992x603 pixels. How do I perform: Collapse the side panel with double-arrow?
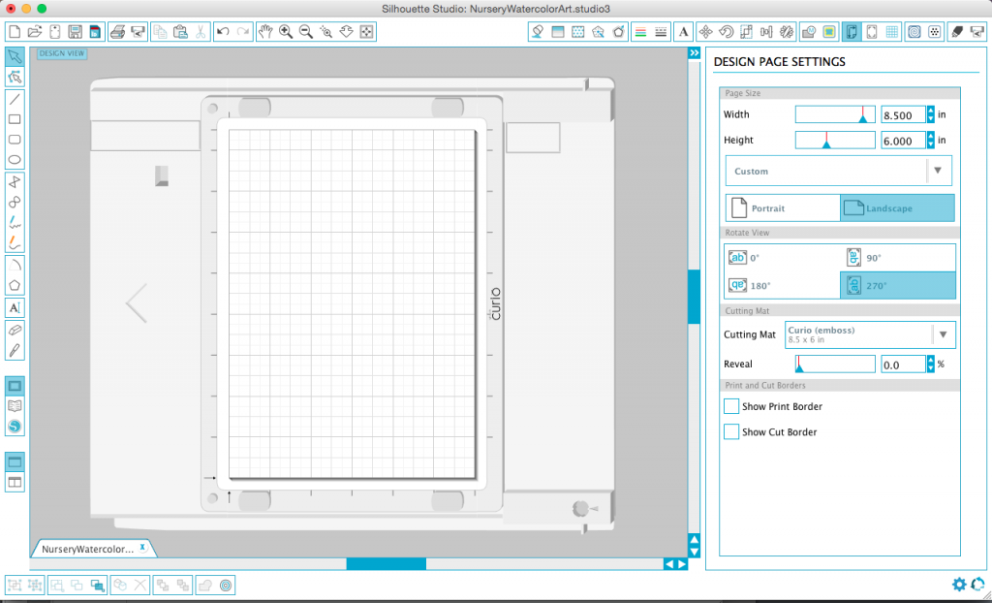[x=694, y=53]
